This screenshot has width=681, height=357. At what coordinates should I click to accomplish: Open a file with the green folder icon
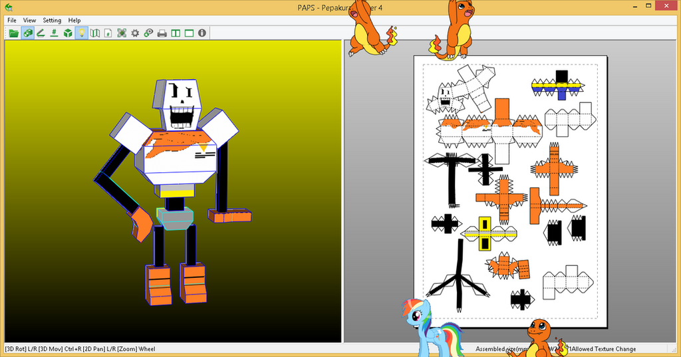(14, 33)
